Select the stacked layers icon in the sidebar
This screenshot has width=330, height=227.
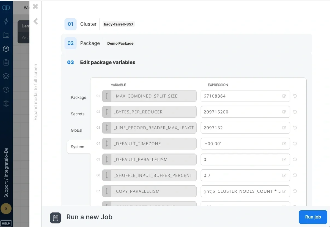tap(6, 76)
